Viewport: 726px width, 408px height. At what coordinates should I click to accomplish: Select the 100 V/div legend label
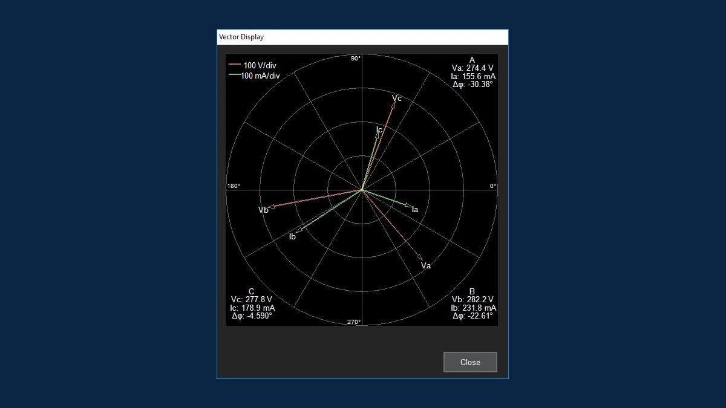[x=260, y=65]
